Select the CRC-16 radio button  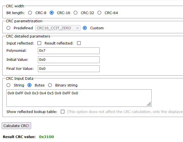[x=52, y=13]
